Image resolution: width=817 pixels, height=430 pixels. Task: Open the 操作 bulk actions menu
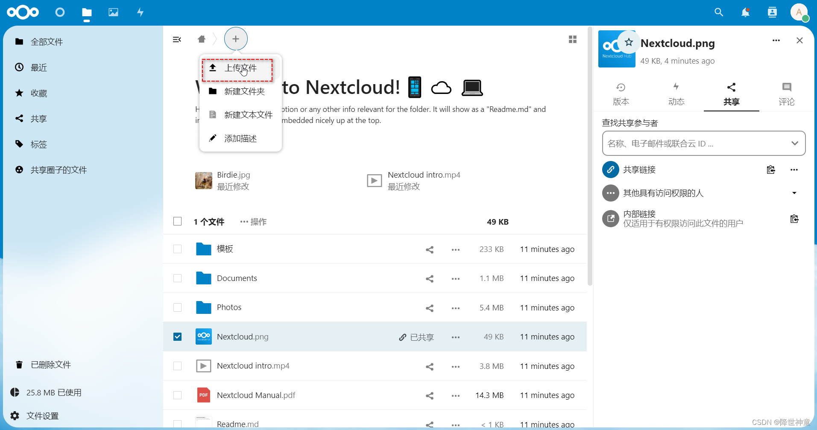point(253,222)
